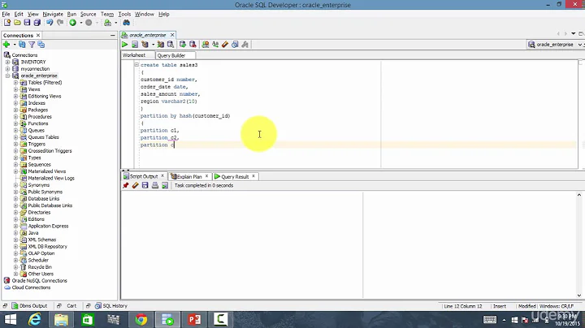Collapse the oracle_enterprise connection node

coord(7,76)
